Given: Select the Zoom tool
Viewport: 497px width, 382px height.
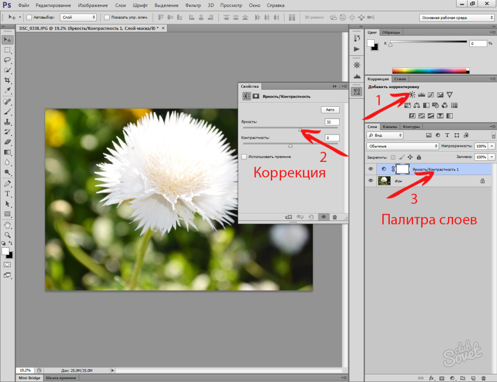Looking at the screenshot, I should tap(7, 235).
